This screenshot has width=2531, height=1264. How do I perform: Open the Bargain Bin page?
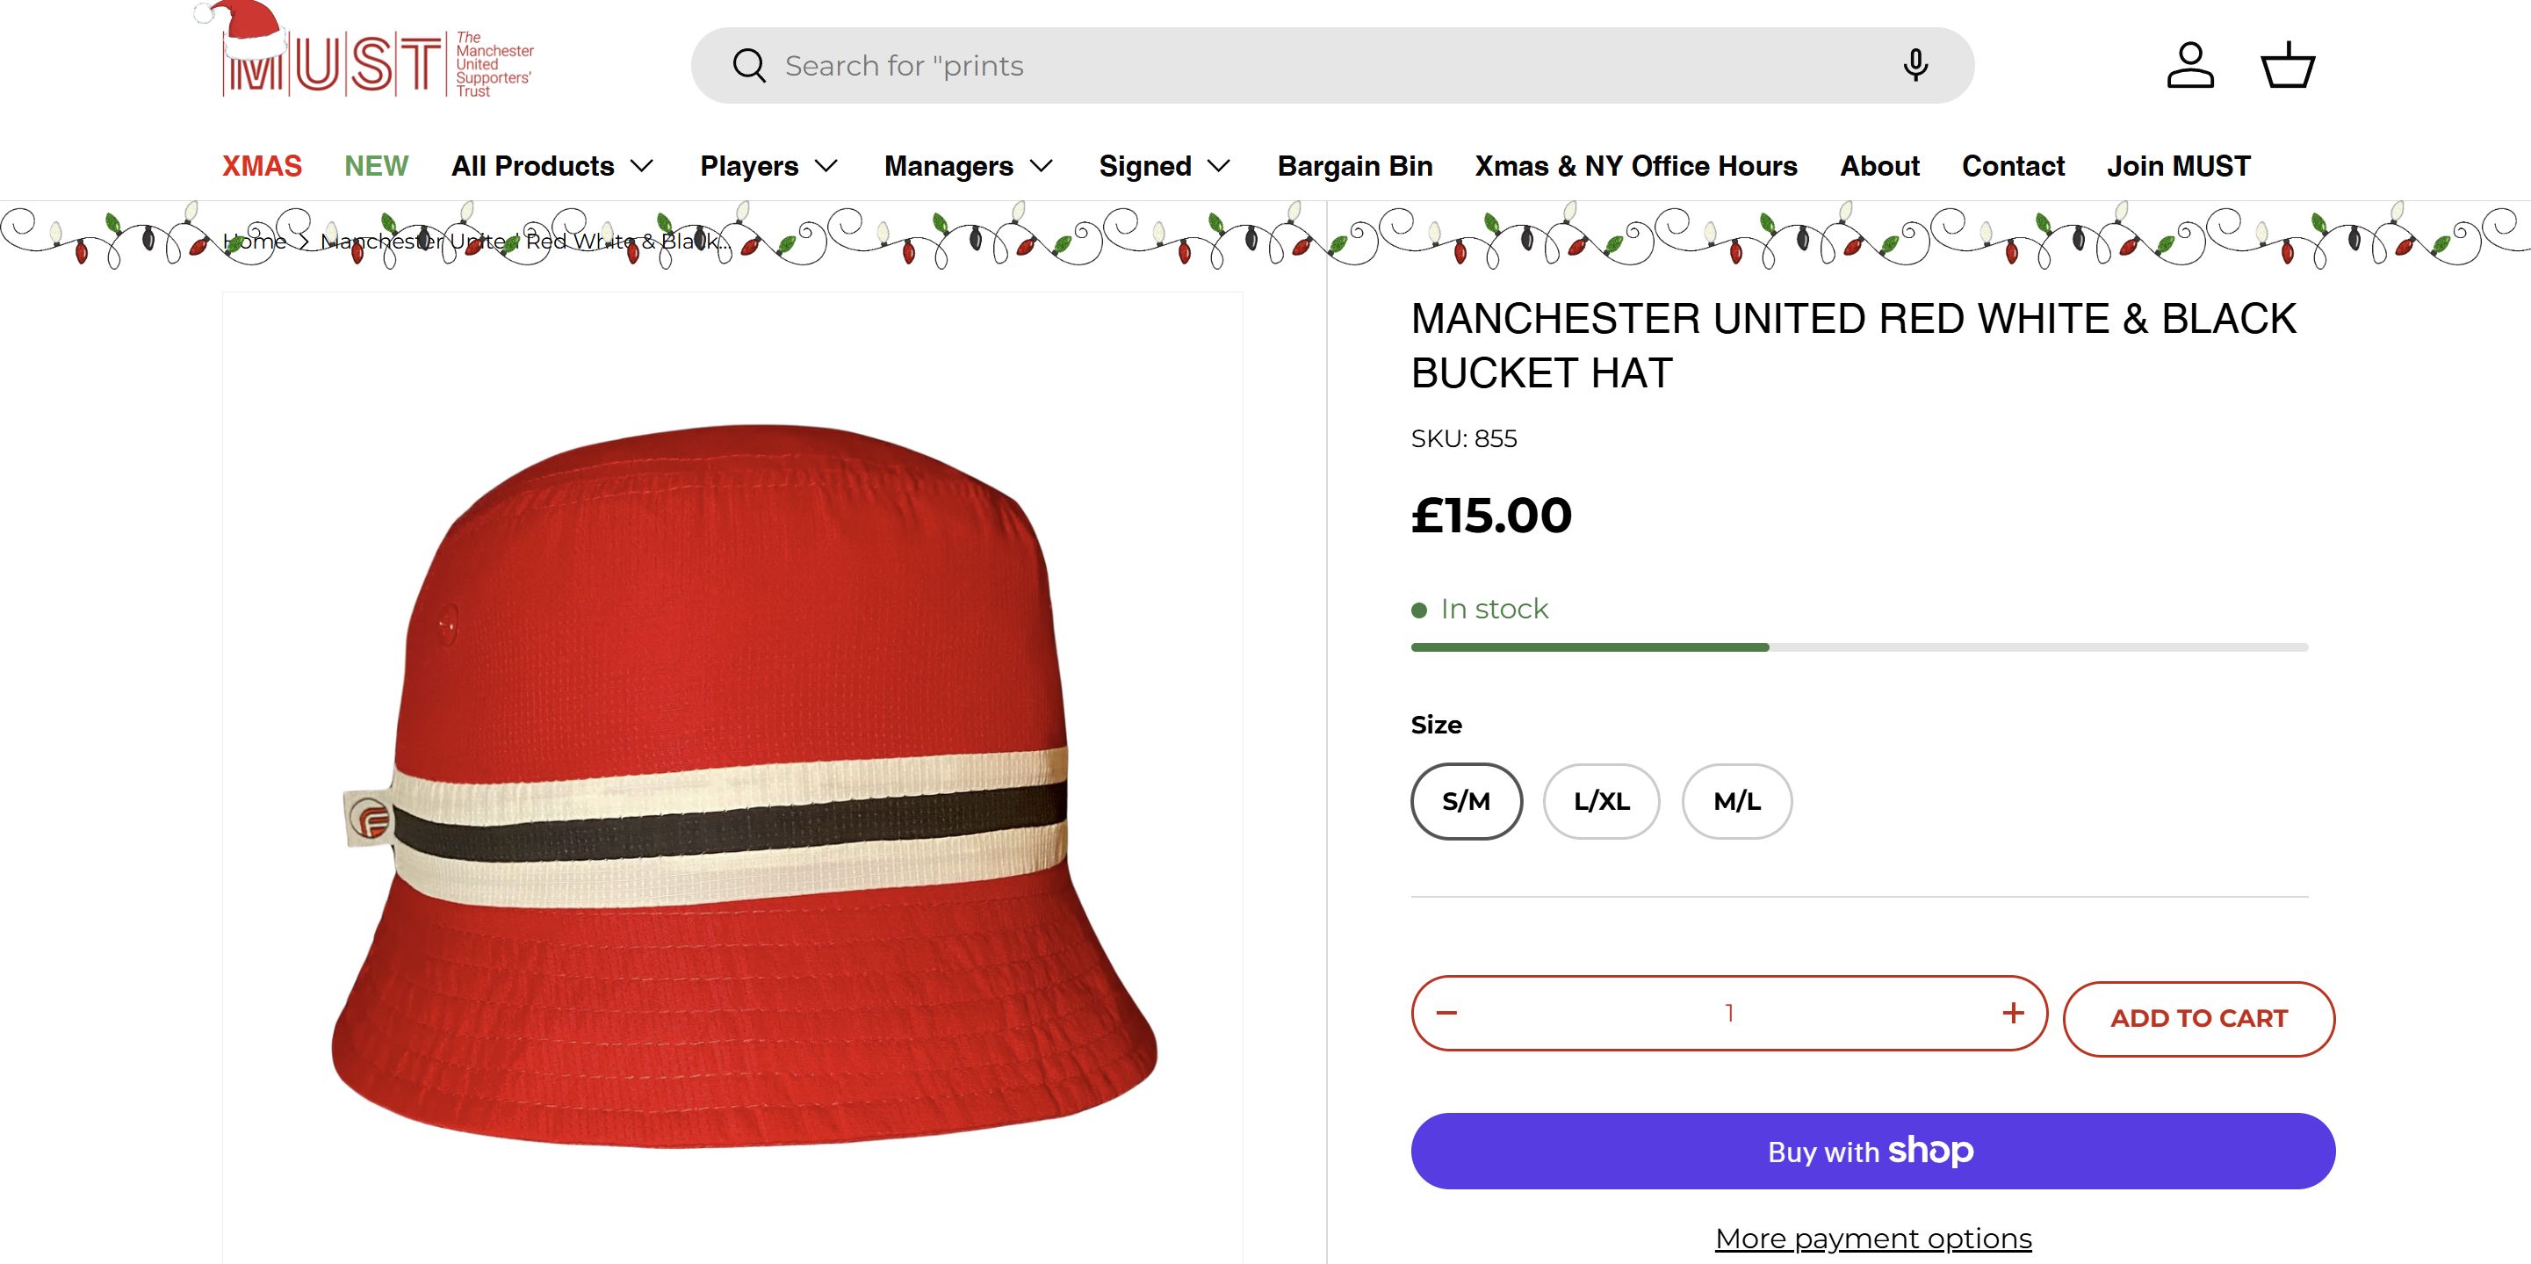tap(1355, 166)
